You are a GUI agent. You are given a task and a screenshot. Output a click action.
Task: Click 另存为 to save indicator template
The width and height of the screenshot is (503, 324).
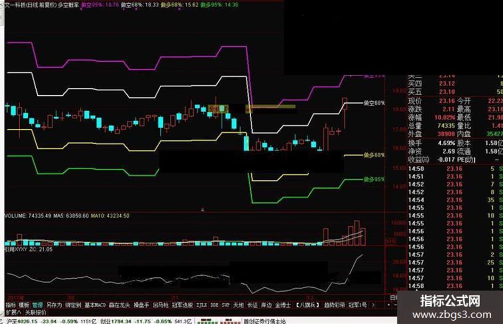(x=54, y=305)
